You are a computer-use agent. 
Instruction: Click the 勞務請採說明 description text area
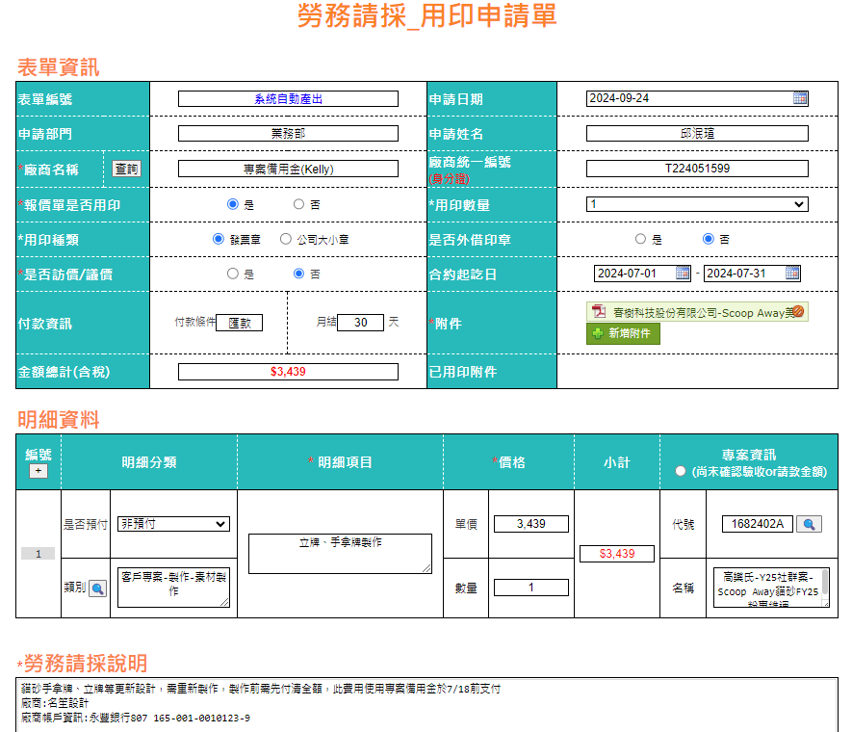426,705
